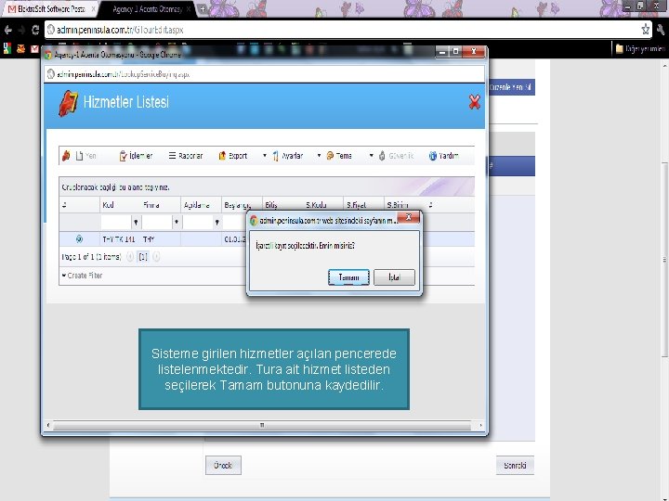Bookmark page with star icon
Viewport: 669px width, 501px height.
tap(645, 30)
